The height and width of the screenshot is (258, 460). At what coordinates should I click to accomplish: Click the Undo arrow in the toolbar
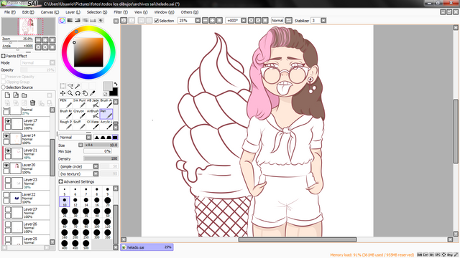124,21
